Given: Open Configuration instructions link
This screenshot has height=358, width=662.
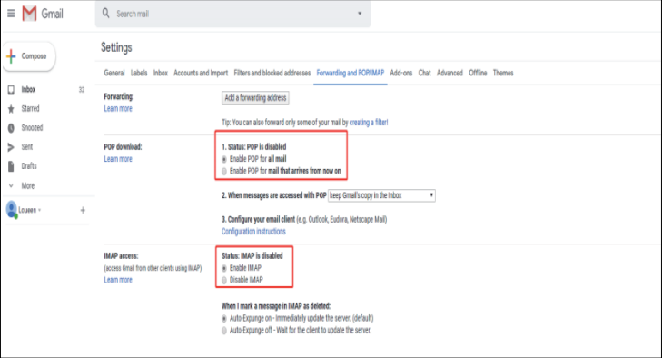Looking at the screenshot, I should 253,231.
